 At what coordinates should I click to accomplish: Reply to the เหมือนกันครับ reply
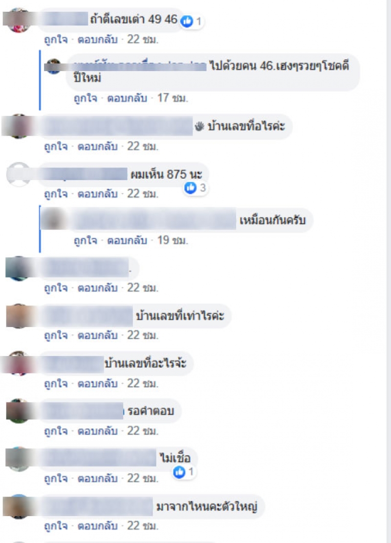[x=127, y=240]
